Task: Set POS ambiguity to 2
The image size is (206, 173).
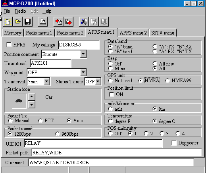Action: (x=146, y=133)
